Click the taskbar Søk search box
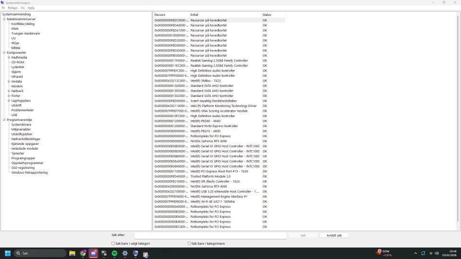461x259 pixels. (x=40, y=253)
